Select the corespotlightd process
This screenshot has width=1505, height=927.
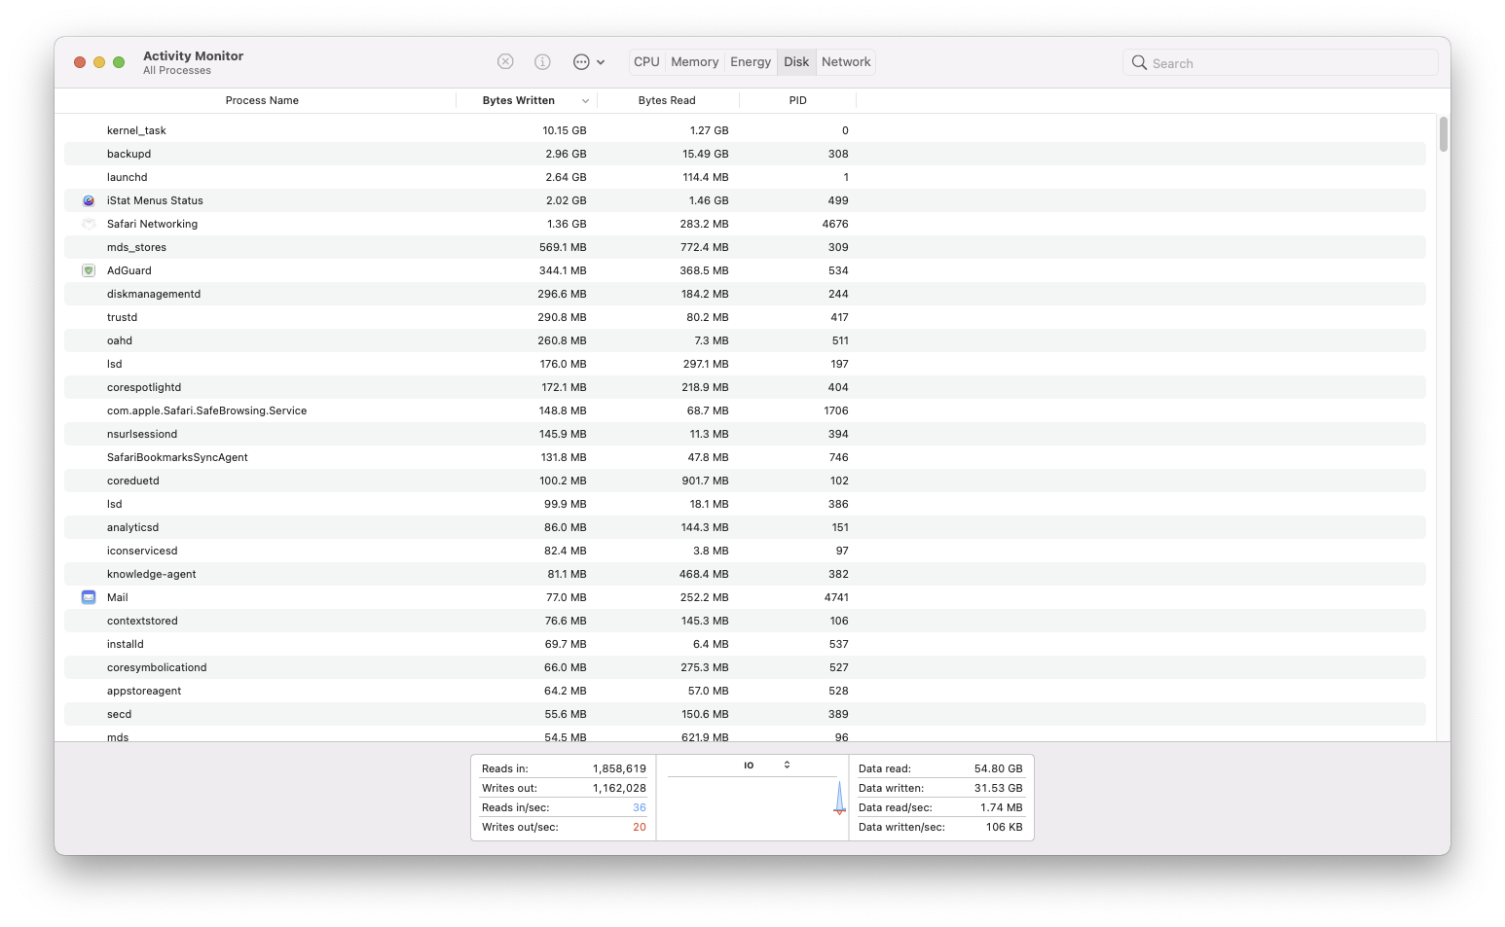pyautogui.click(x=745, y=387)
